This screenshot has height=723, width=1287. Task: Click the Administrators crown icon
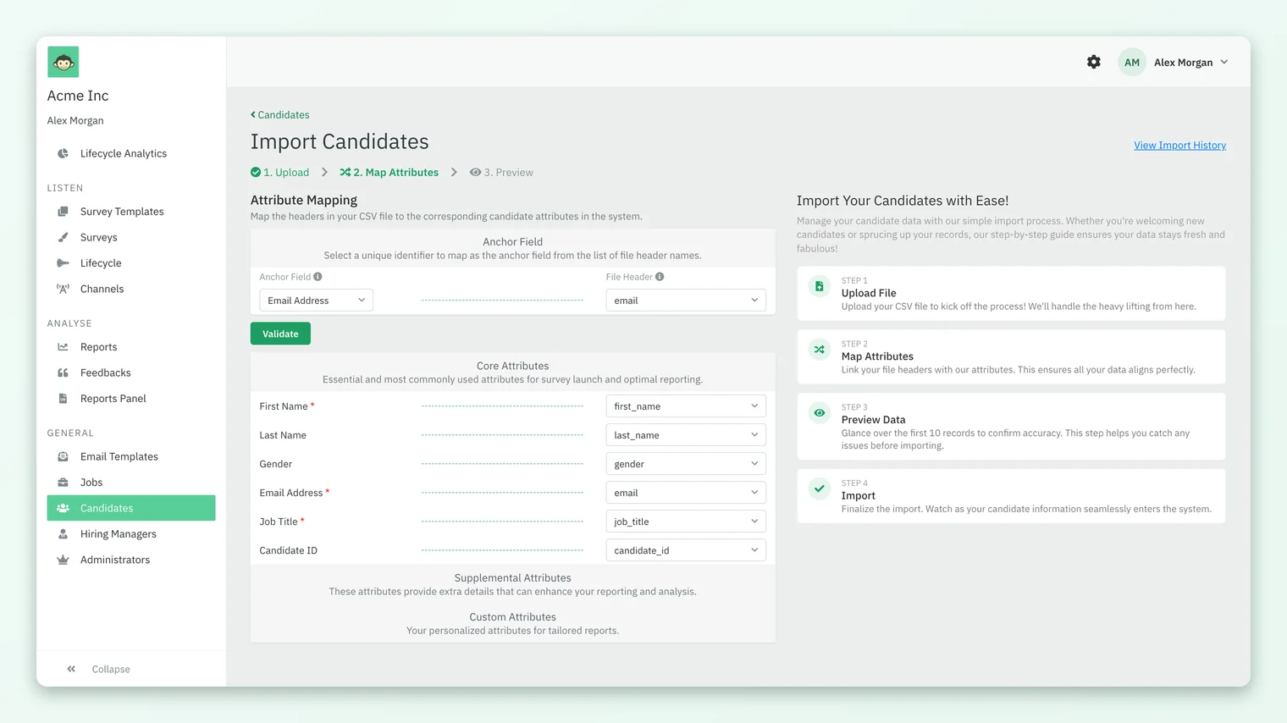pyautogui.click(x=63, y=560)
